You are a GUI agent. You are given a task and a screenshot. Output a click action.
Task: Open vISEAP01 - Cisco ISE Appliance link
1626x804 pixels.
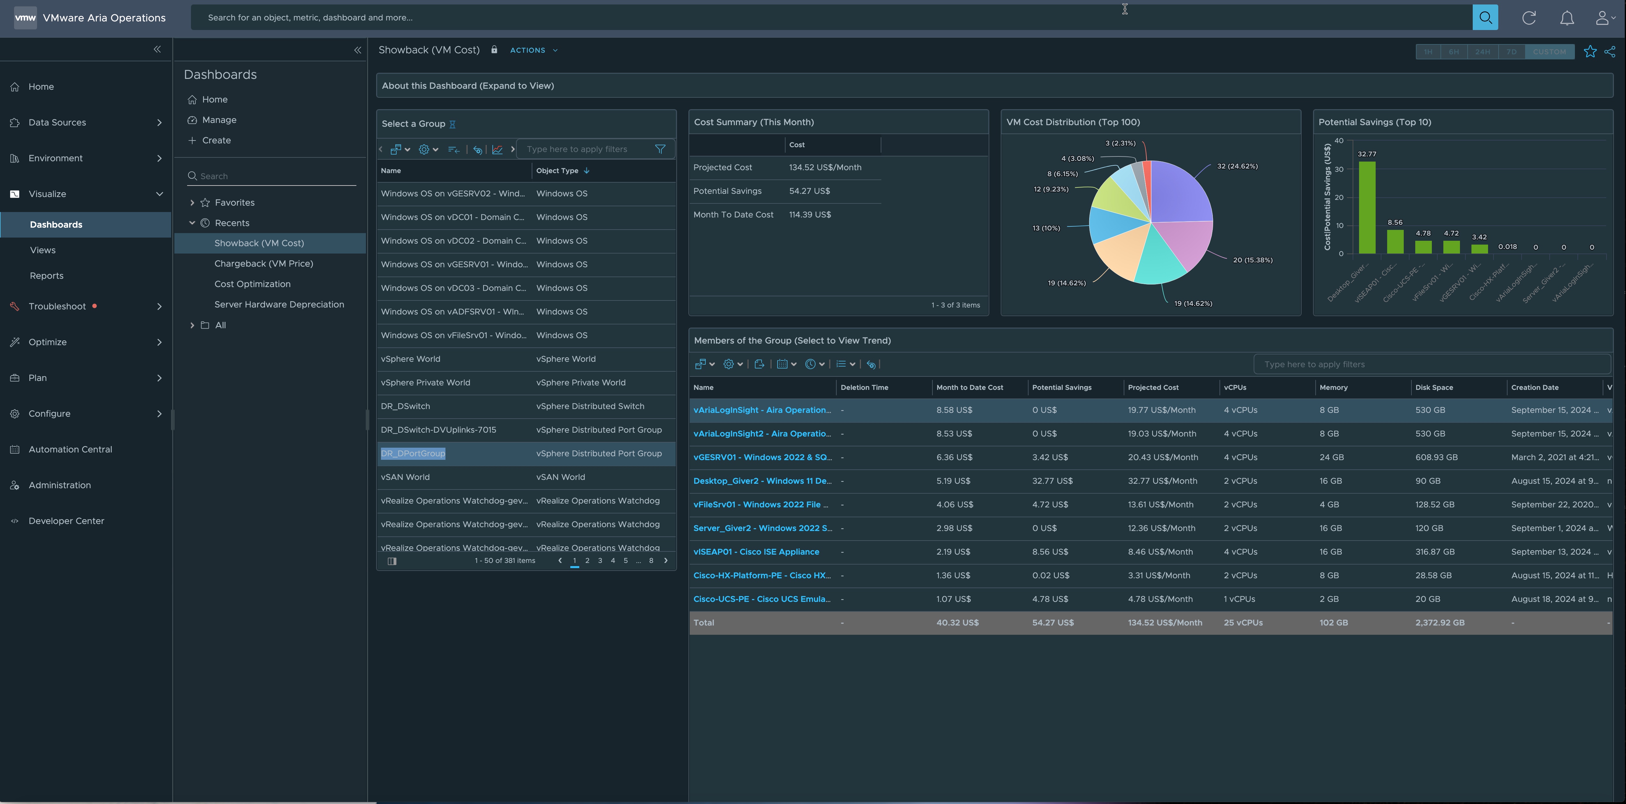(x=756, y=551)
